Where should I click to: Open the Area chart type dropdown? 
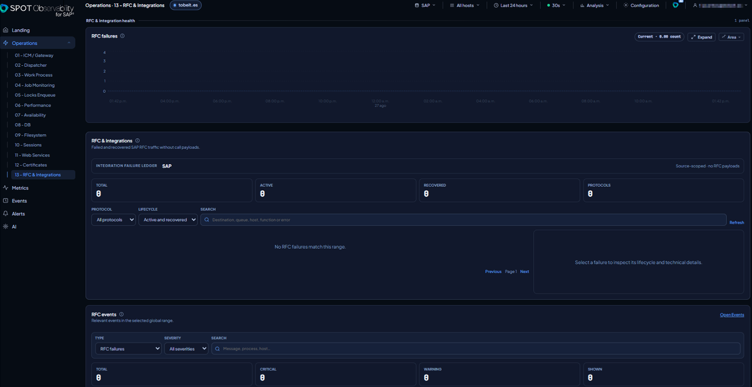point(731,37)
